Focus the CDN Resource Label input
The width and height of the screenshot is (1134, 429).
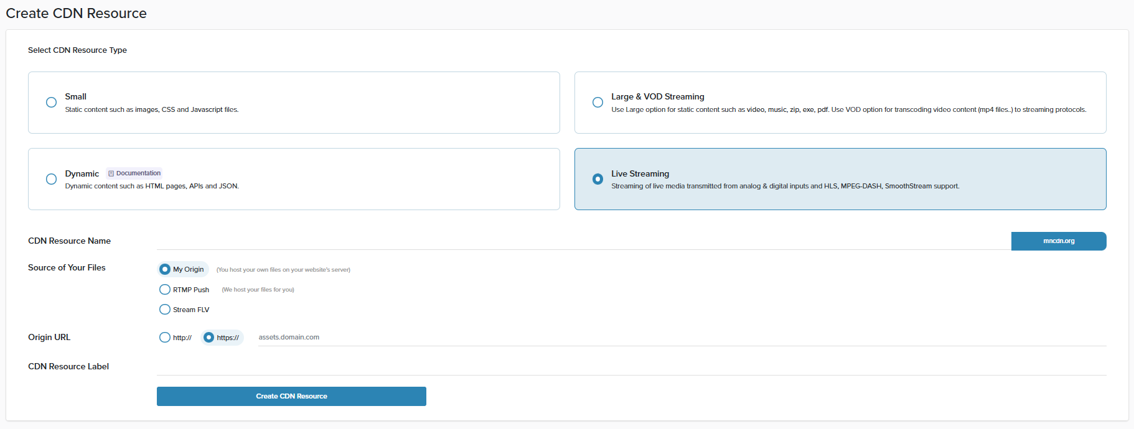click(x=631, y=367)
